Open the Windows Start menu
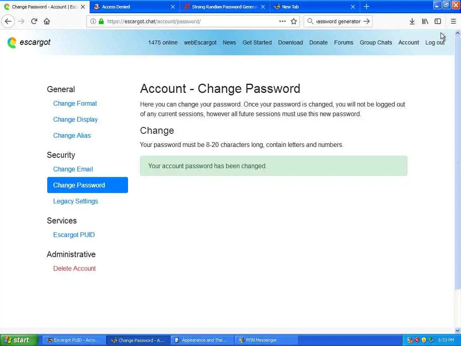The image size is (461, 346). (x=19, y=340)
